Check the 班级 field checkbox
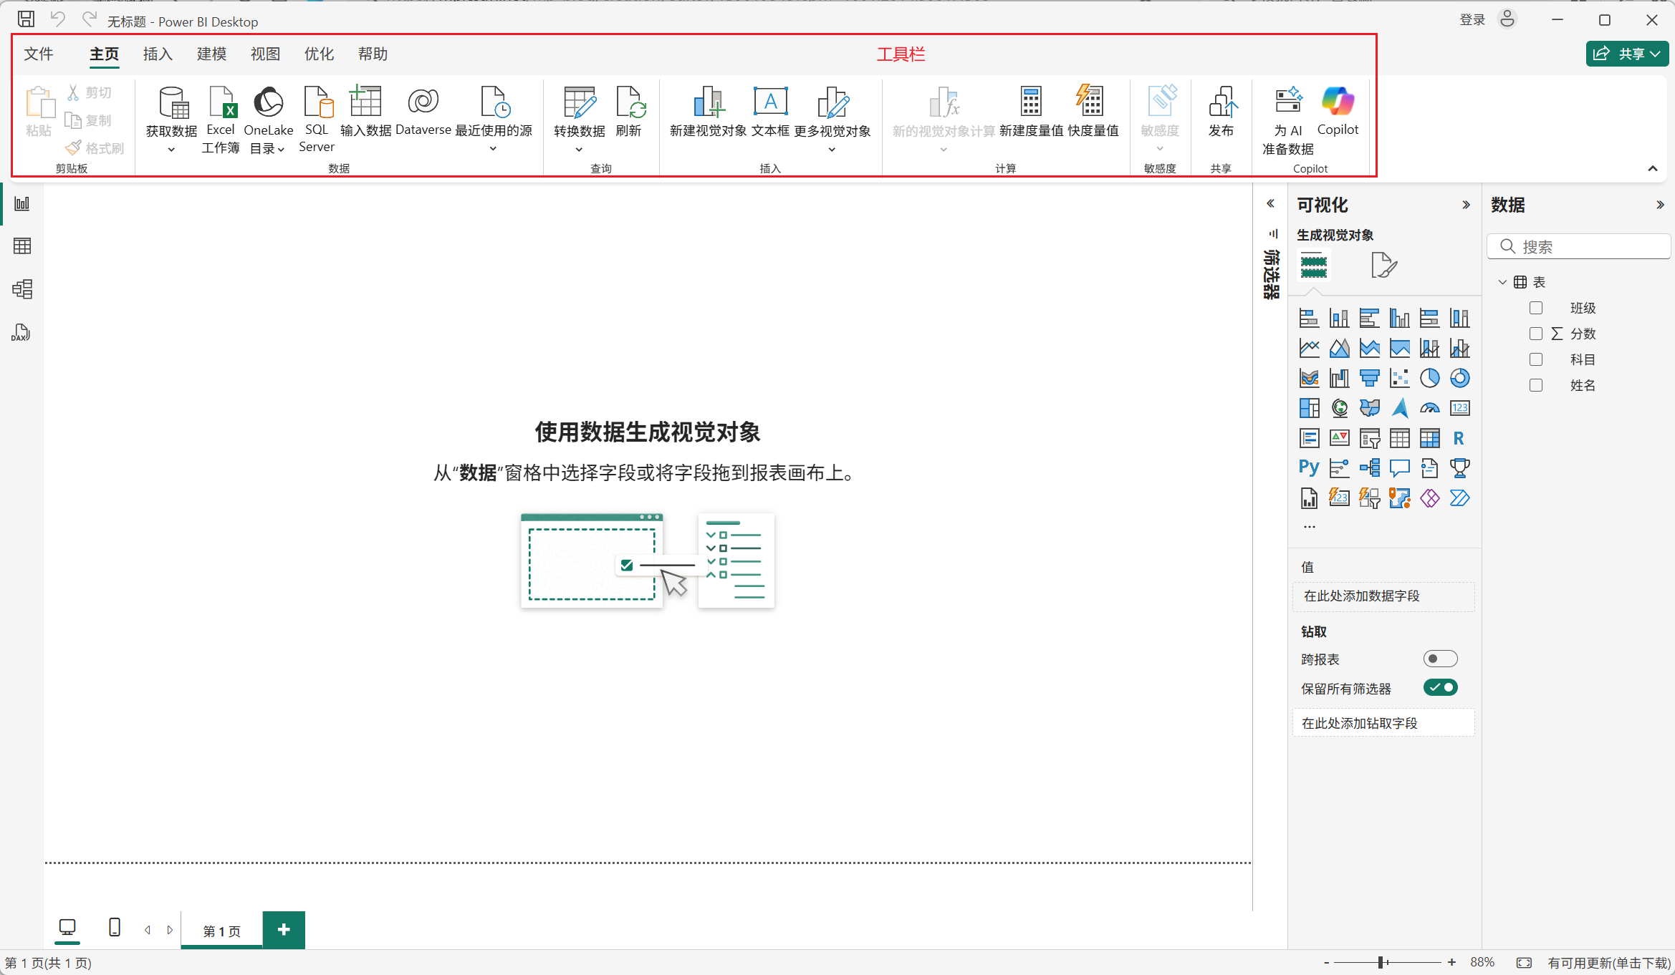The height and width of the screenshot is (975, 1675). click(1535, 308)
